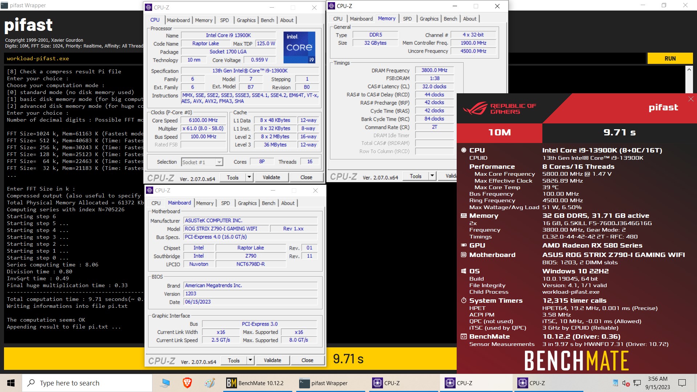The width and height of the screenshot is (697, 392).
Task: Click the GPU icon in BenchMate panel
Action: click(x=464, y=245)
